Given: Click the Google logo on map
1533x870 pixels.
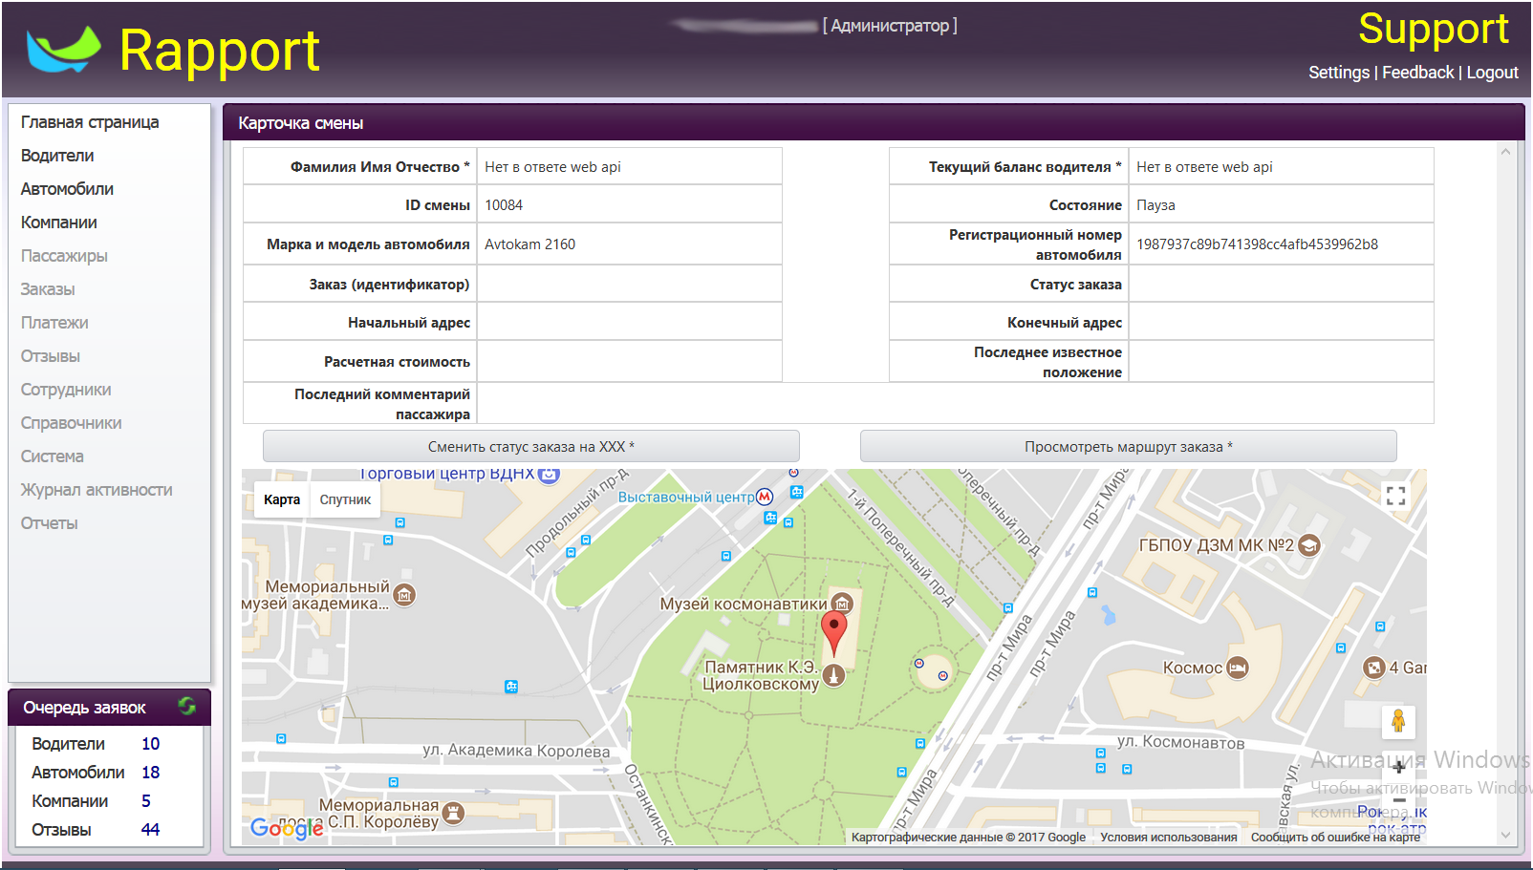Looking at the screenshot, I should pos(287,827).
